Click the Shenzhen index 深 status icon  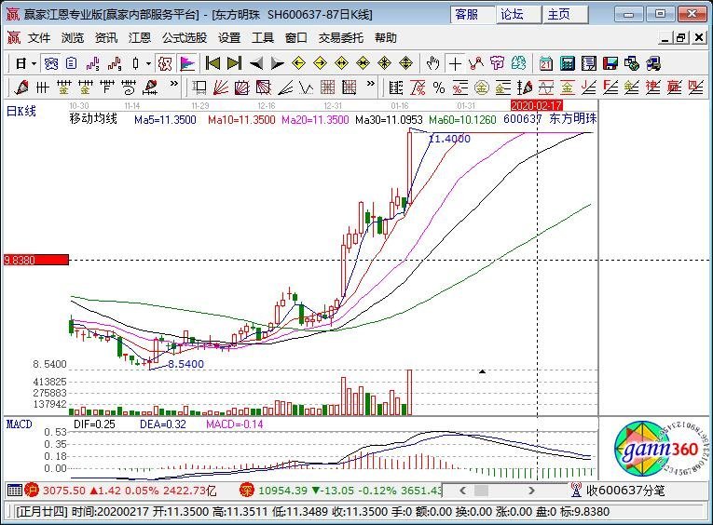point(247,490)
